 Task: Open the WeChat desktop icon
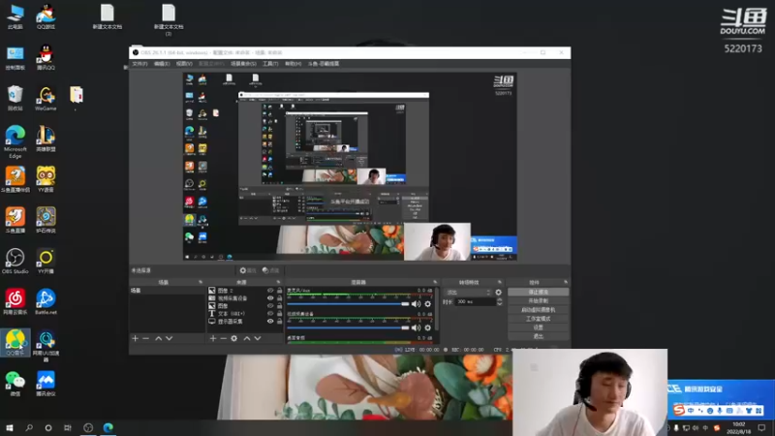[x=15, y=384]
